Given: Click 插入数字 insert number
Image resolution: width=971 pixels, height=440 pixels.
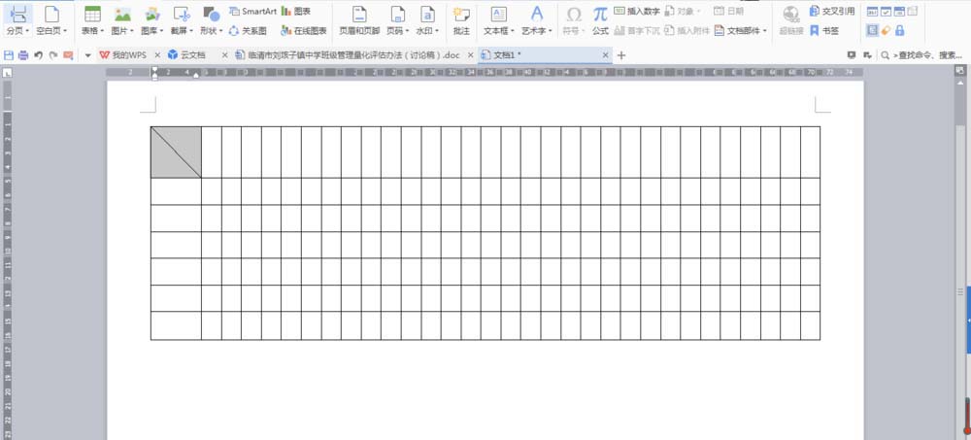Looking at the screenshot, I should 637,11.
